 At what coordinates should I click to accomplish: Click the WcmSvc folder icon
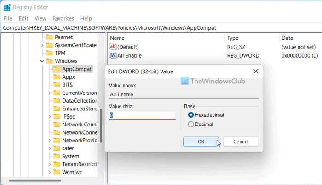pyautogui.click(x=57, y=172)
